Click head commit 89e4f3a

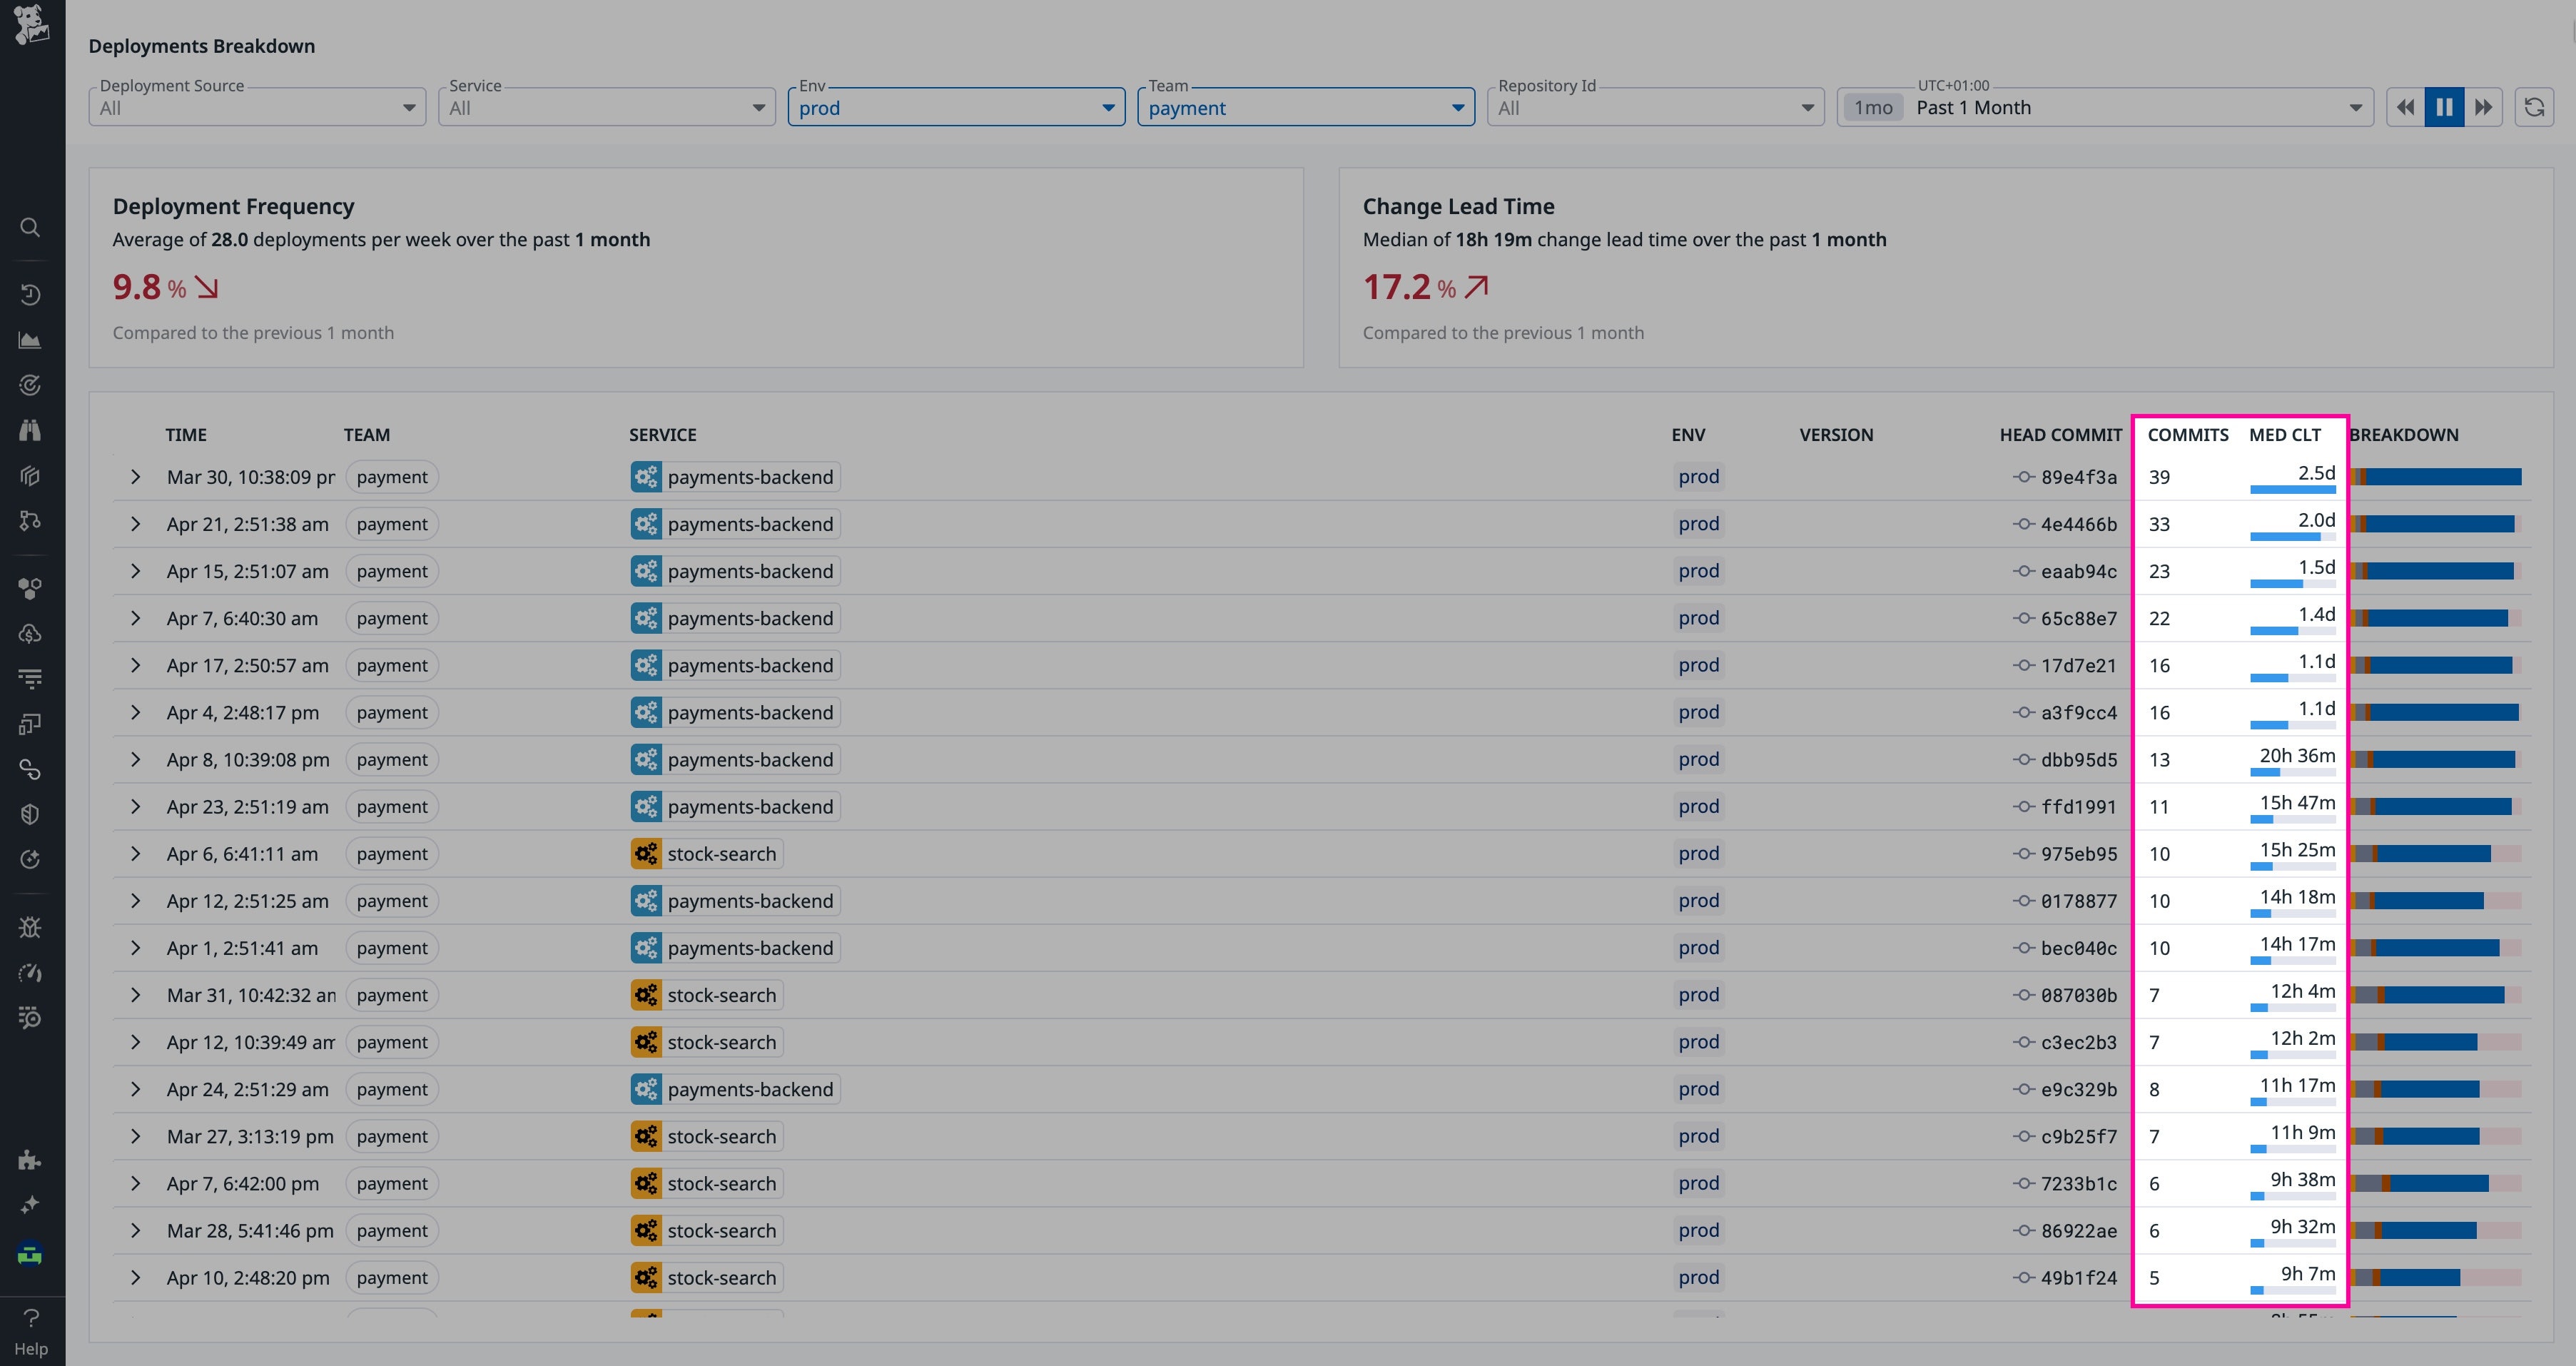pyautogui.click(x=2079, y=477)
